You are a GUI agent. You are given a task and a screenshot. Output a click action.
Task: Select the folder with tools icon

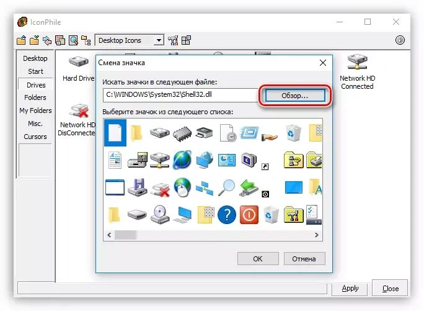294,215
